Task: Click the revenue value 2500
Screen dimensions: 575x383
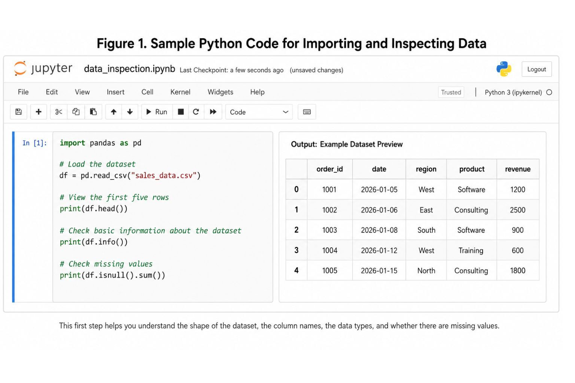Action: pyautogui.click(x=518, y=210)
